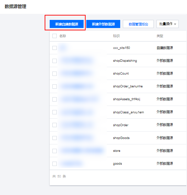Select the shopGoods row checkbox
187x195 pixels.
pyautogui.click(x=54, y=138)
